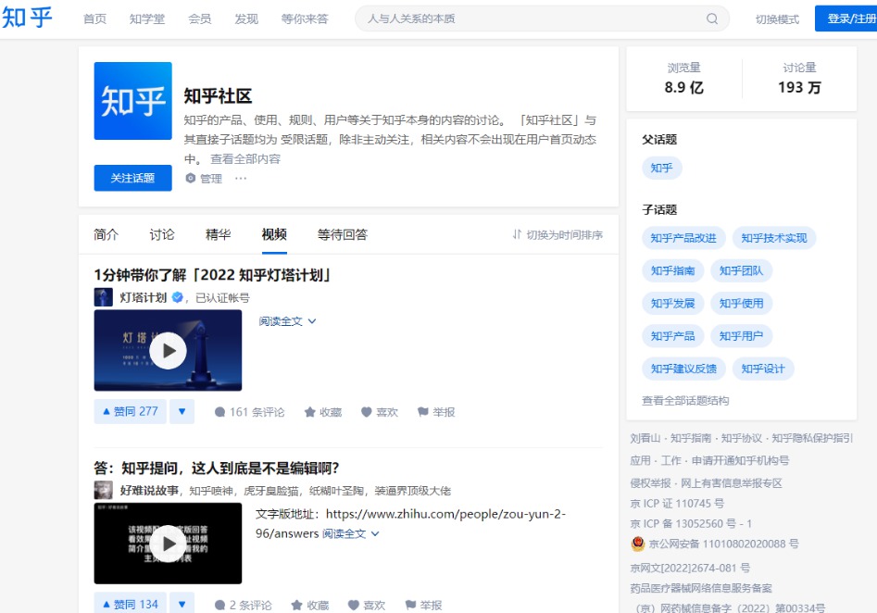Click the 收藏 star on the 灯塔计划 post
This screenshot has width=877, height=613.
309,412
